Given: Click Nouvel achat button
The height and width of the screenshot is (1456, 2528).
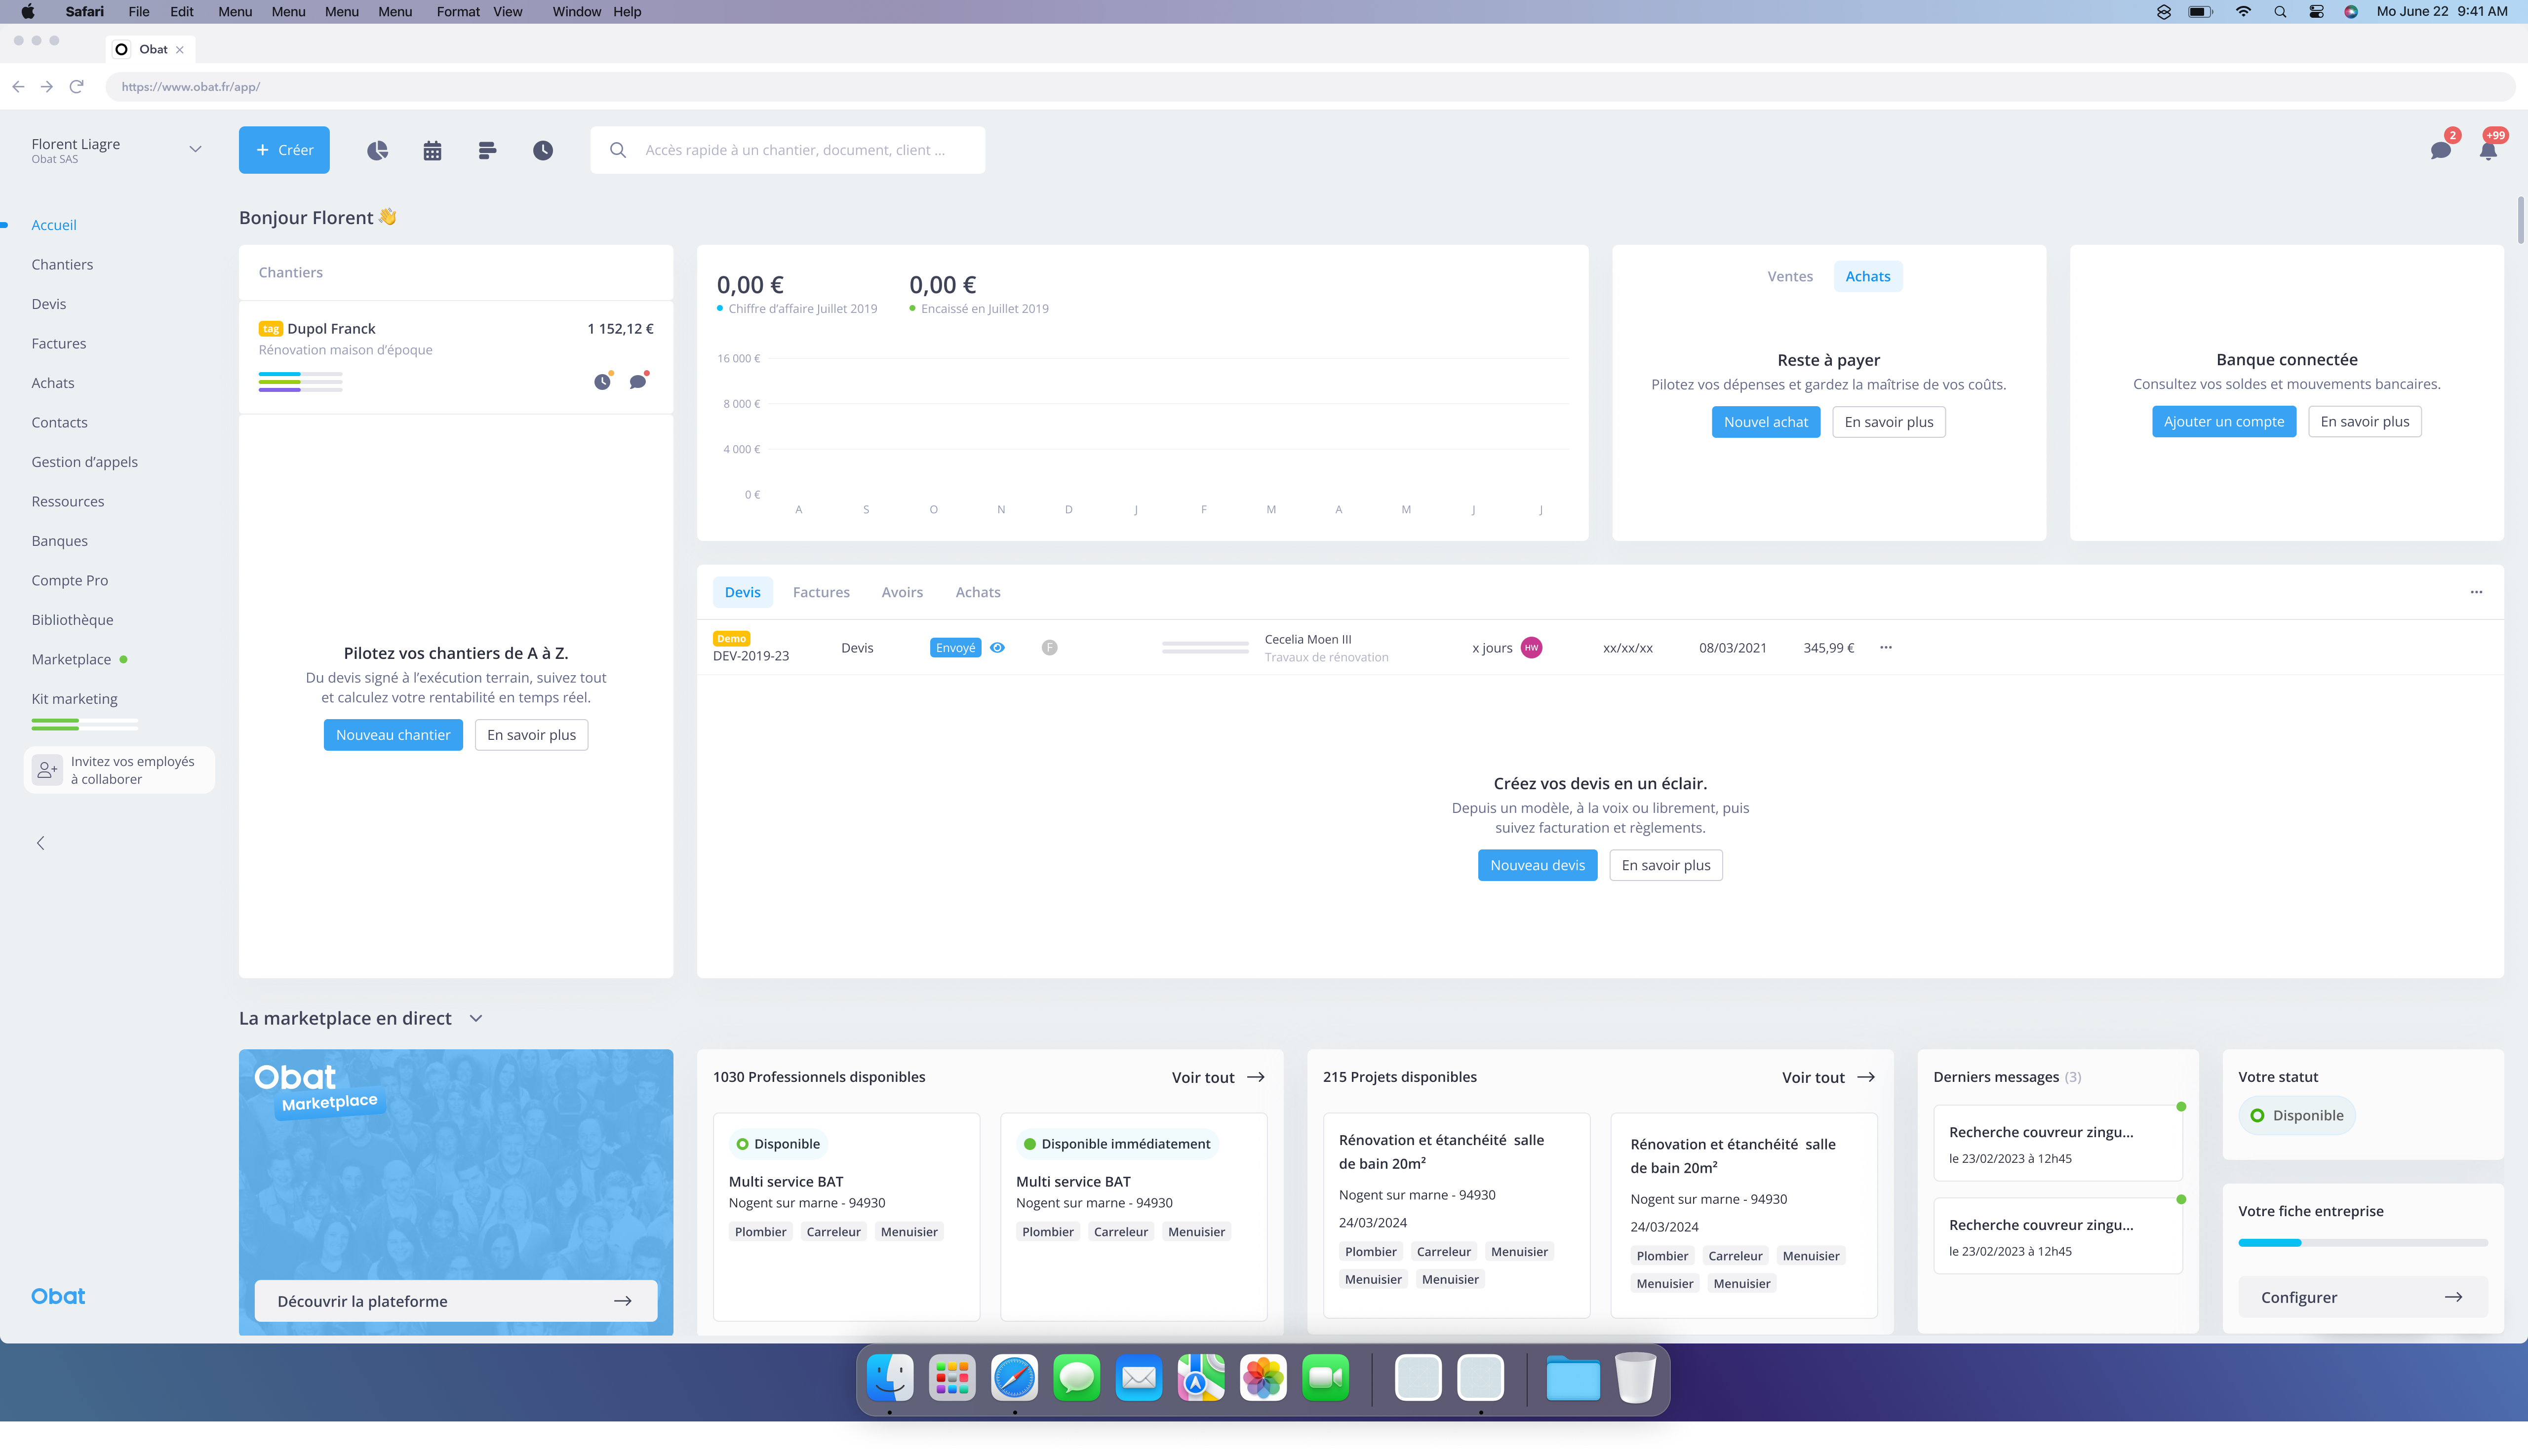Looking at the screenshot, I should coord(1766,422).
